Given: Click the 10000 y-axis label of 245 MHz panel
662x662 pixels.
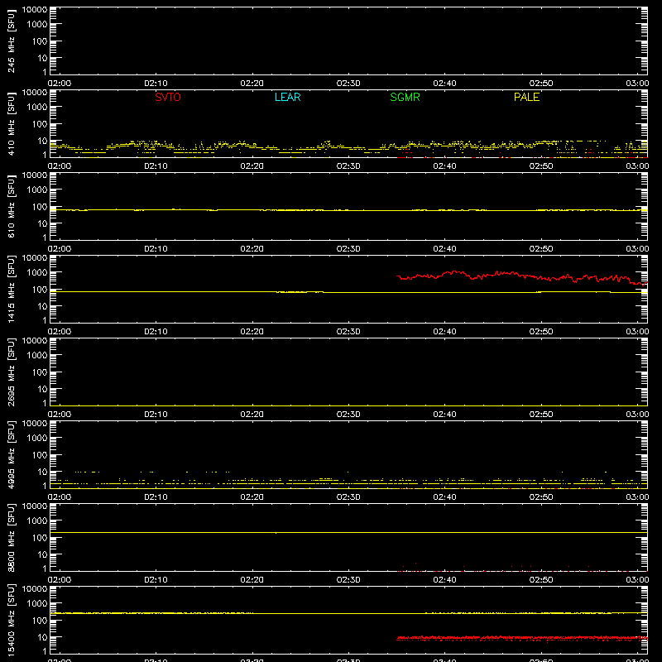Looking at the screenshot, I should 35,10.
